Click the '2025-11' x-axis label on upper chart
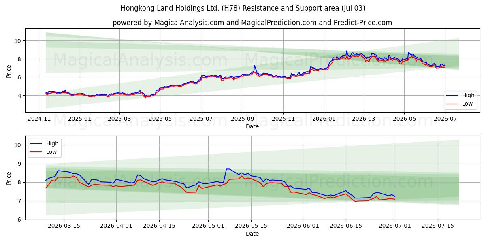This screenshot has width=486, height=243. pyautogui.click(x=283, y=119)
